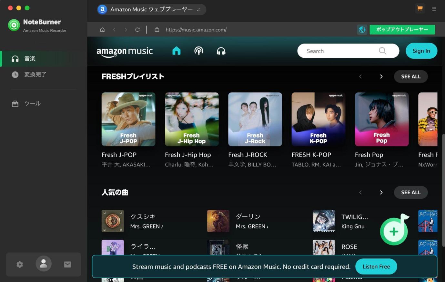Image resolution: width=445 pixels, height=282 pixels.
Task: Open the mail icon in sidebar
Action: click(x=67, y=265)
